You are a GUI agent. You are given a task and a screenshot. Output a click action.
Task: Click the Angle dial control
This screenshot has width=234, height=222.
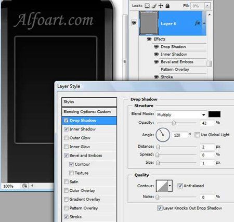click(x=163, y=135)
